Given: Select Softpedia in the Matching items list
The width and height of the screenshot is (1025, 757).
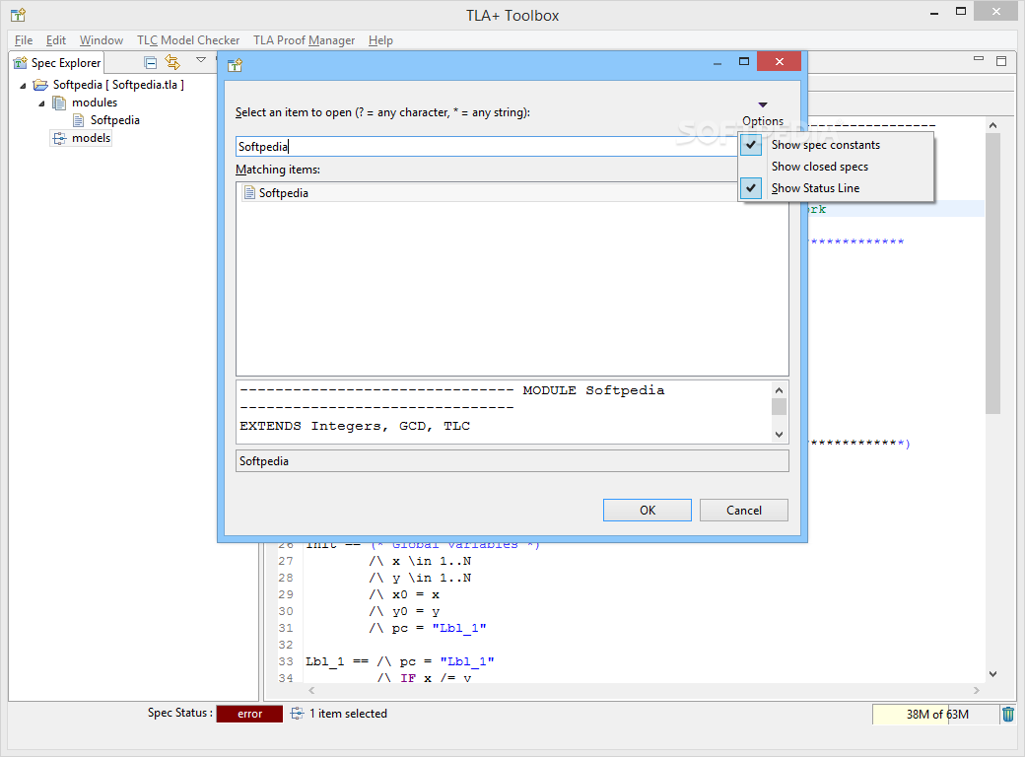Looking at the screenshot, I should 490,193.
